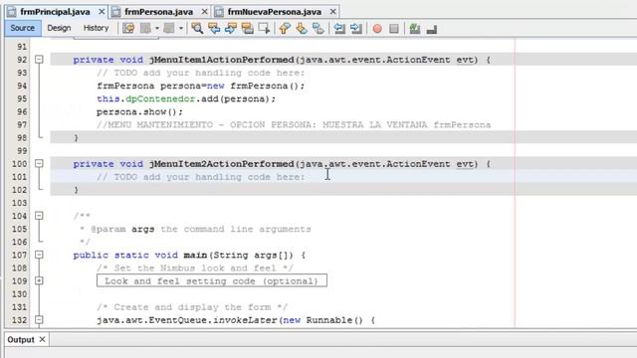Screen dimensions: 637x358
Task: Close the frmPrincipal.java tab
Action: click(102, 12)
